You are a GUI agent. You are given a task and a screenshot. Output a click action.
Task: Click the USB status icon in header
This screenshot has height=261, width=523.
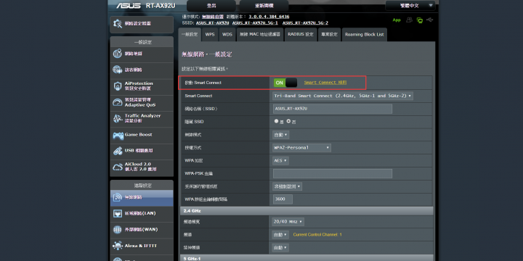(x=430, y=20)
